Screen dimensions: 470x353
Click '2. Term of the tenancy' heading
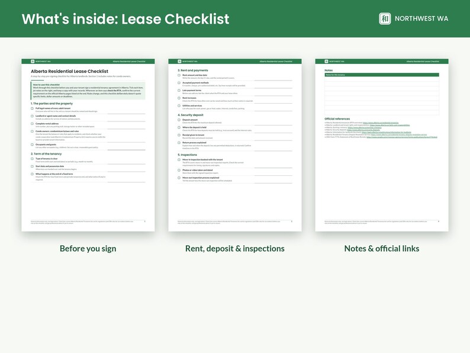coord(46,154)
